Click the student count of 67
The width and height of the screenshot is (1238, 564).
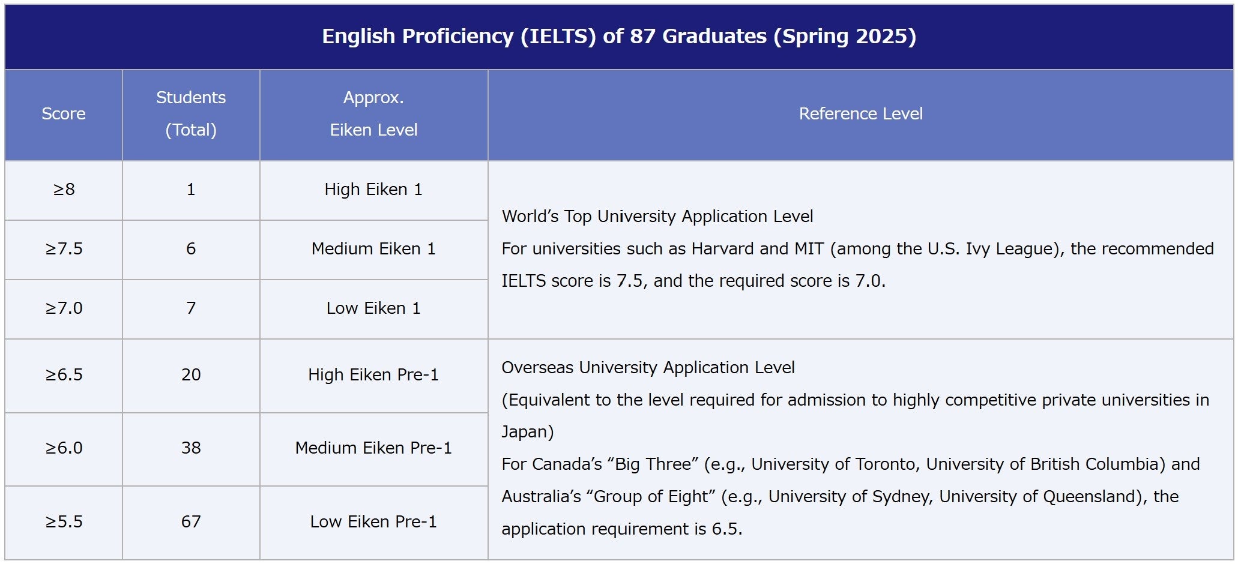click(191, 522)
